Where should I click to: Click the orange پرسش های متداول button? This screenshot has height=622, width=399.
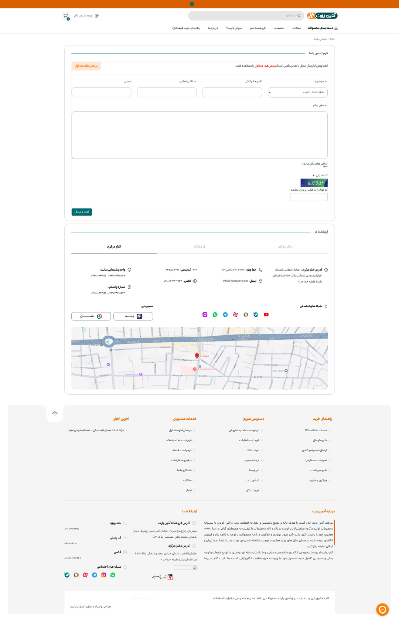[86, 66]
